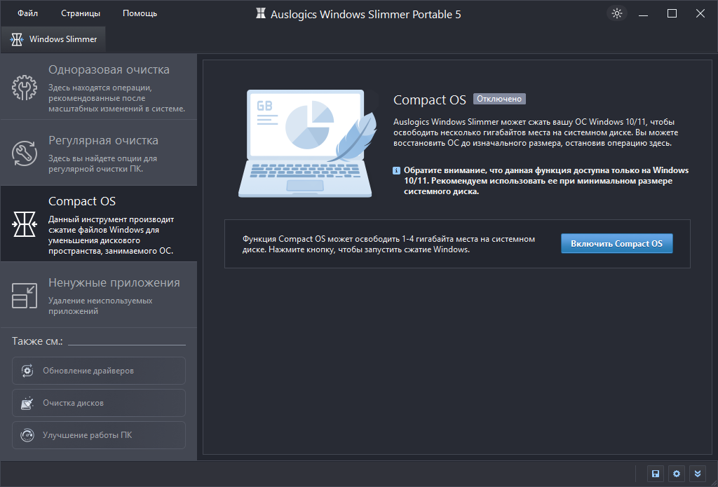Click the Ненужные приложения icon
This screenshot has height=487, width=718.
tap(25, 295)
